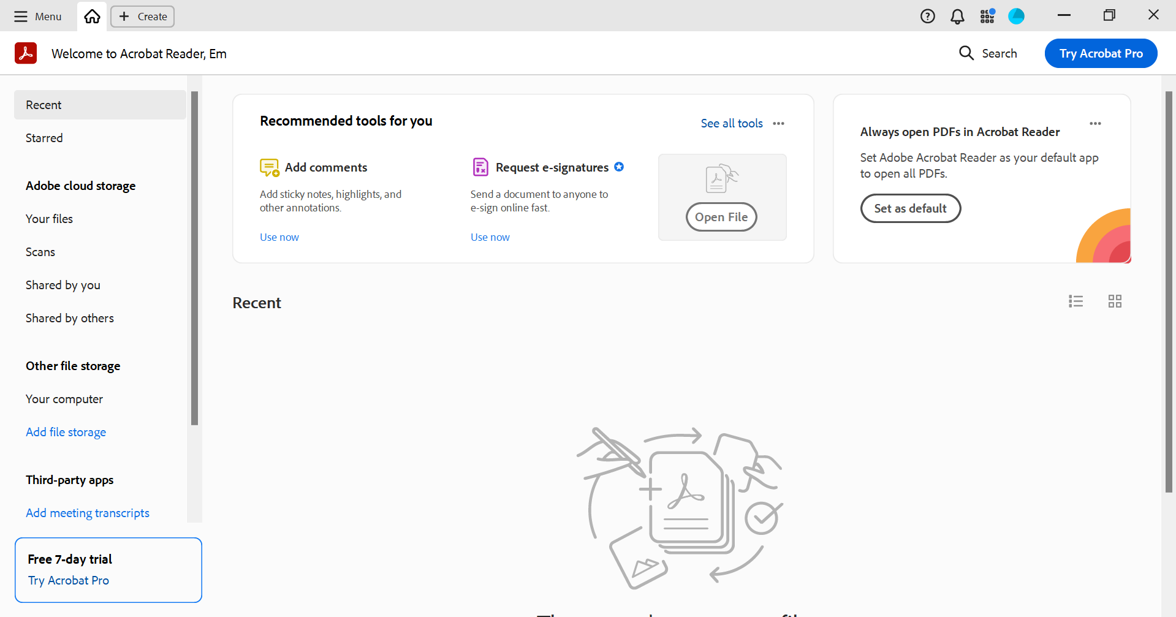Click the Request e-signatures tool icon
The width and height of the screenshot is (1176, 617).
480,167
